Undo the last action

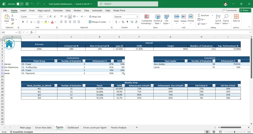pyautogui.click(x=32, y=4)
